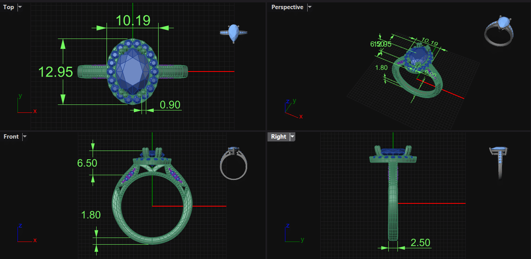Image resolution: width=531 pixels, height=259 pixels.
Task: Expand the Perspective viewport dropdown menu
Action: (310, 7)
